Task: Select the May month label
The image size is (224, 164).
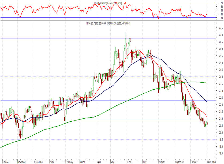Action: click(x=113, y=162)
